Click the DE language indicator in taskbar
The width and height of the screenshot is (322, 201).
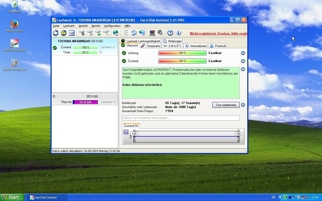pos(273,197)
